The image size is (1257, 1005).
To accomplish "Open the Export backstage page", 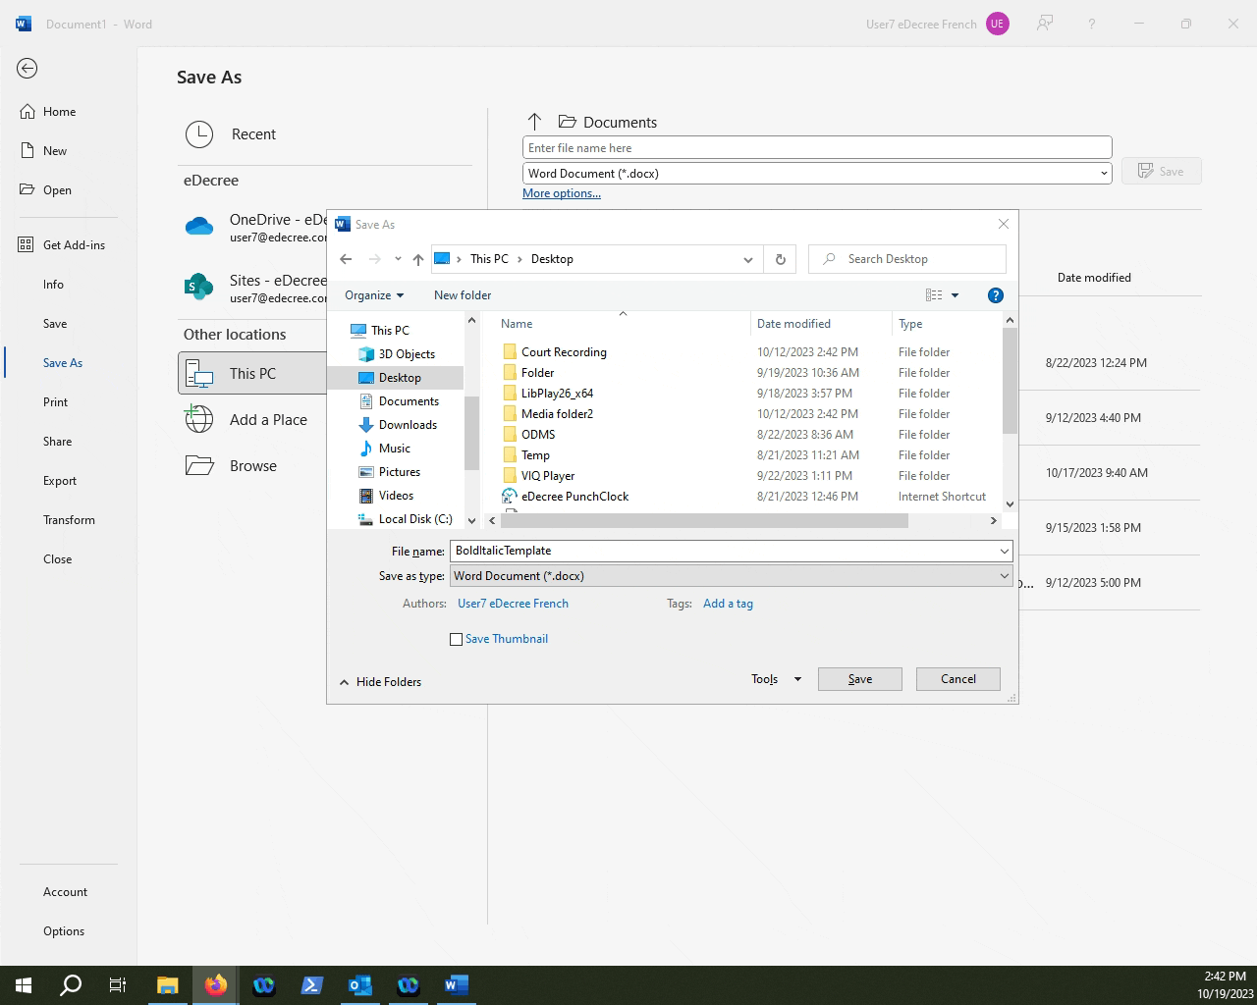I will pos(60,481).
